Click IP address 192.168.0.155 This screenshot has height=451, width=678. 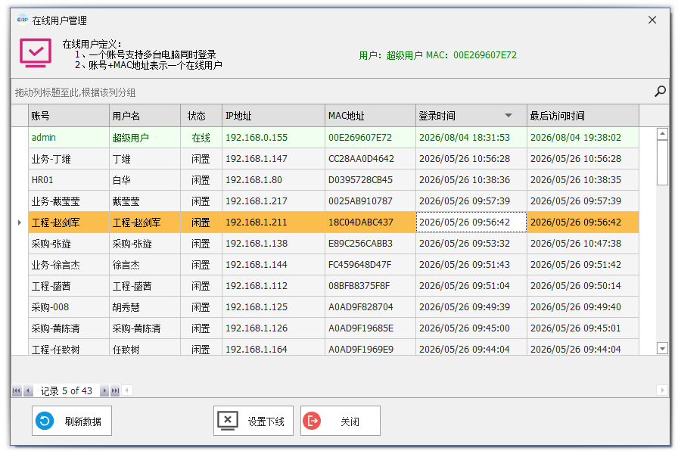tap(273, 138)
